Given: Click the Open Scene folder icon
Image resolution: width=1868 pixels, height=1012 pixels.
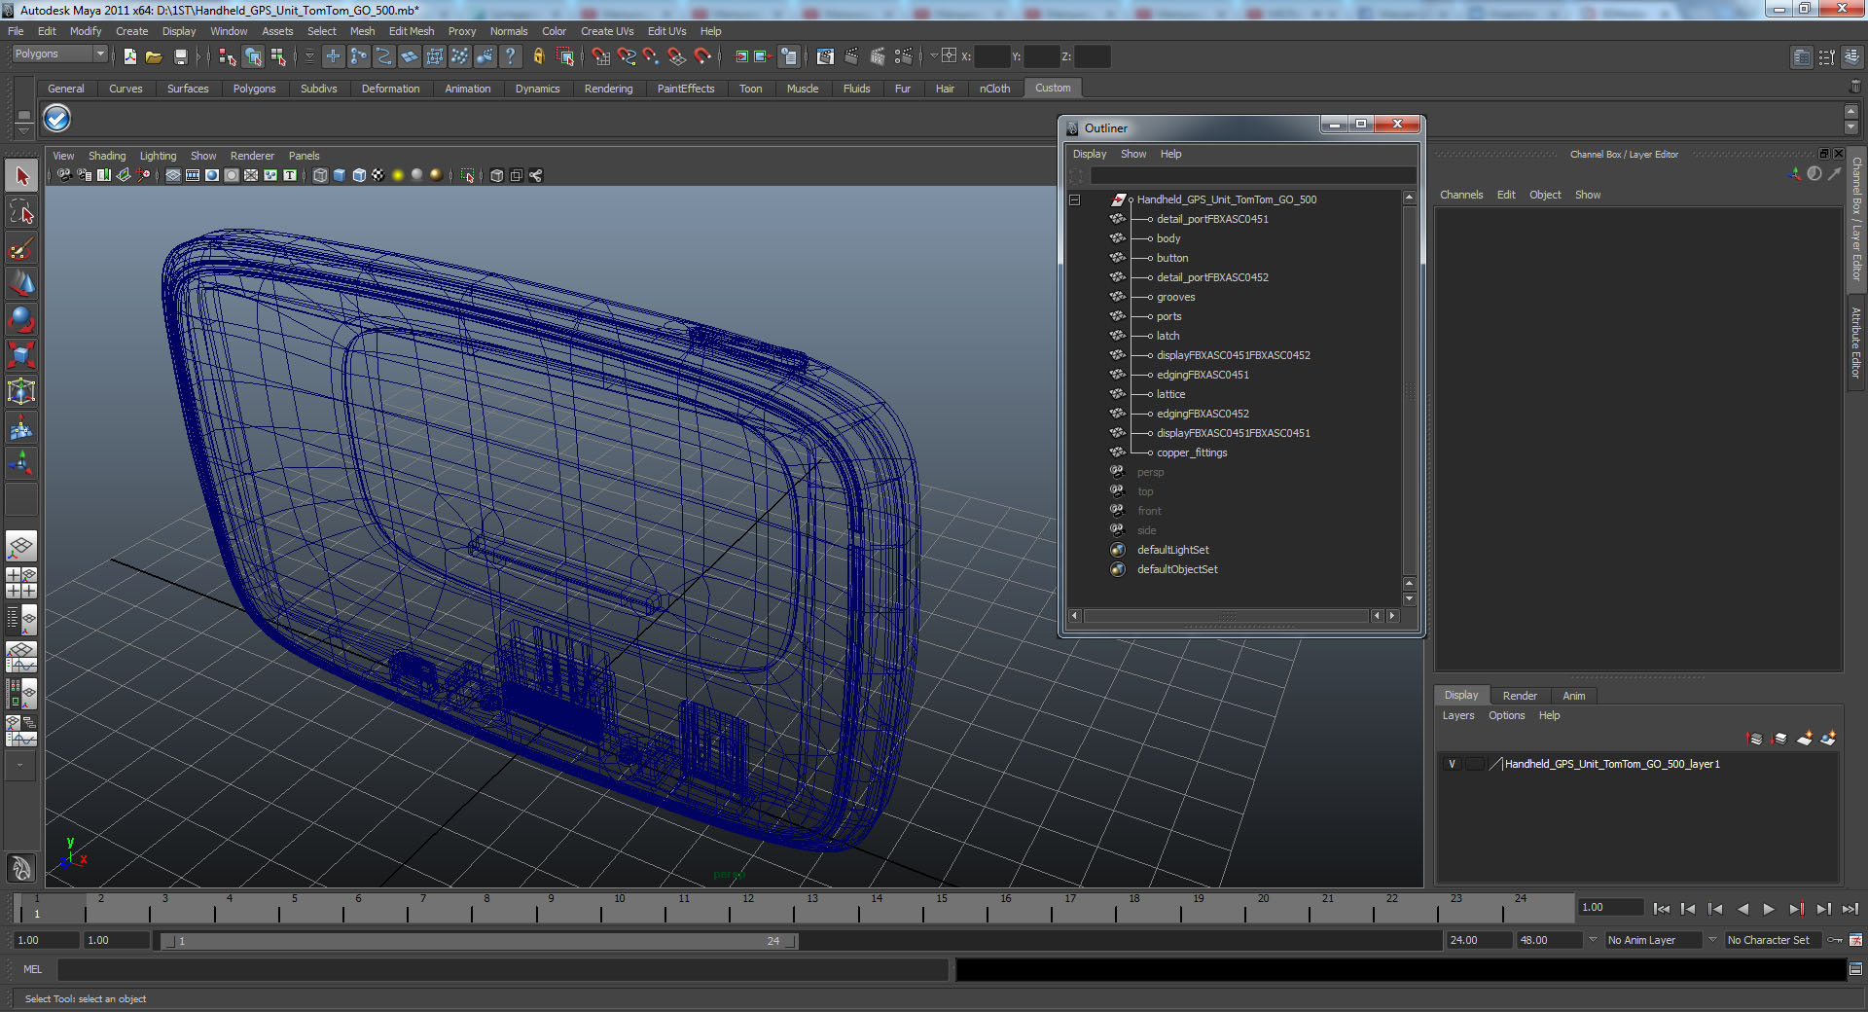Looking at the screenshot, I should pos(154,56).
